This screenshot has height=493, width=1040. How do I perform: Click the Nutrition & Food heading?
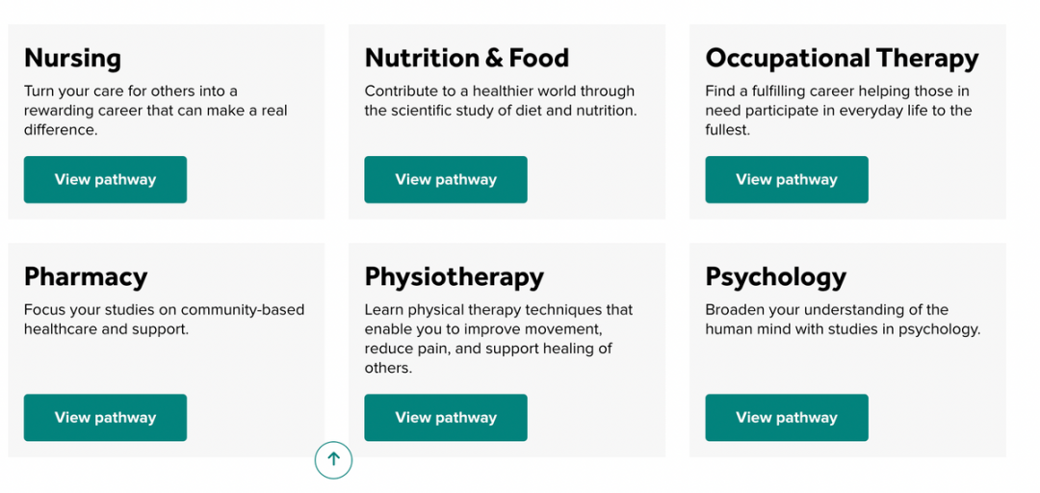pyautogui.click(x=467, y=59)
